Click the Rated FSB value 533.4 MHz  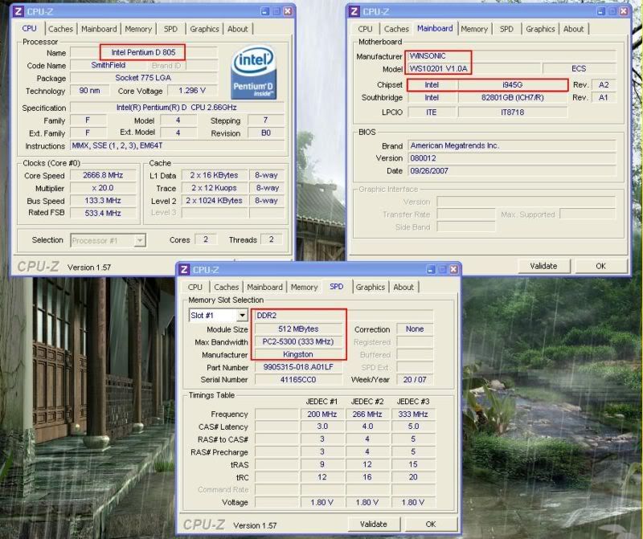pyautogui.click(x=103, y=213)
